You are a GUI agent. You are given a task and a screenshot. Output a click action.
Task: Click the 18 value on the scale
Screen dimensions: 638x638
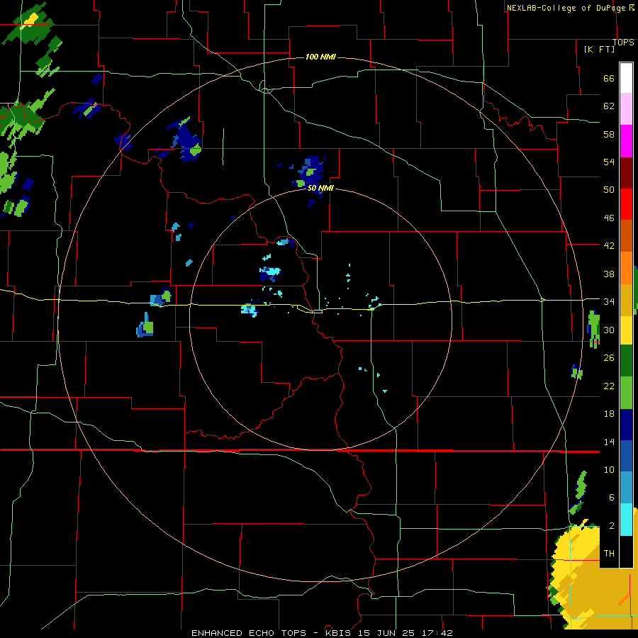click(x=609, y=414)
